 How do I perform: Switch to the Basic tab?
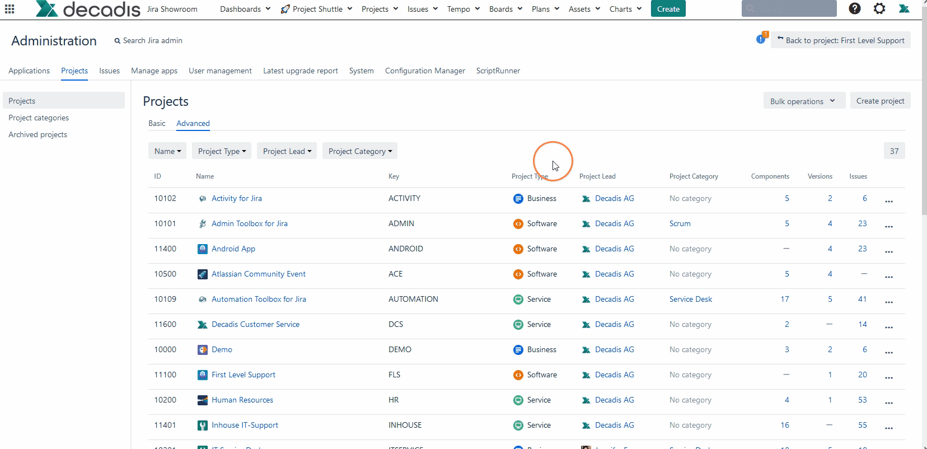[x=157, y=123]
